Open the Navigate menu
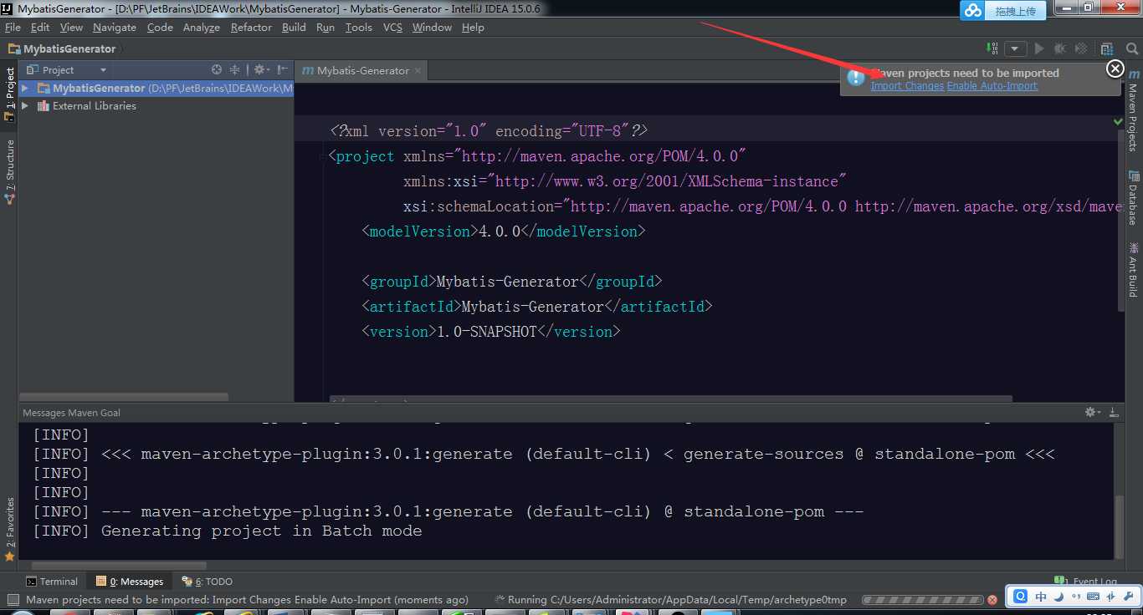Image resolution: width=1143 pixels, height=615 pixels. pos(115,28)
